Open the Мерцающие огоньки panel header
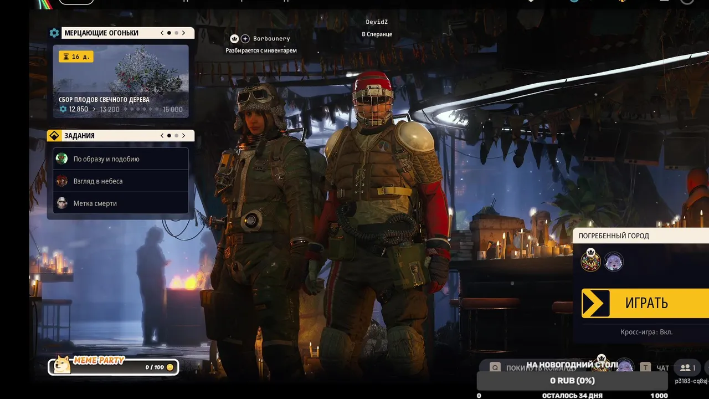The width and height of the screenshot is (709, 399). pos(121,33)
